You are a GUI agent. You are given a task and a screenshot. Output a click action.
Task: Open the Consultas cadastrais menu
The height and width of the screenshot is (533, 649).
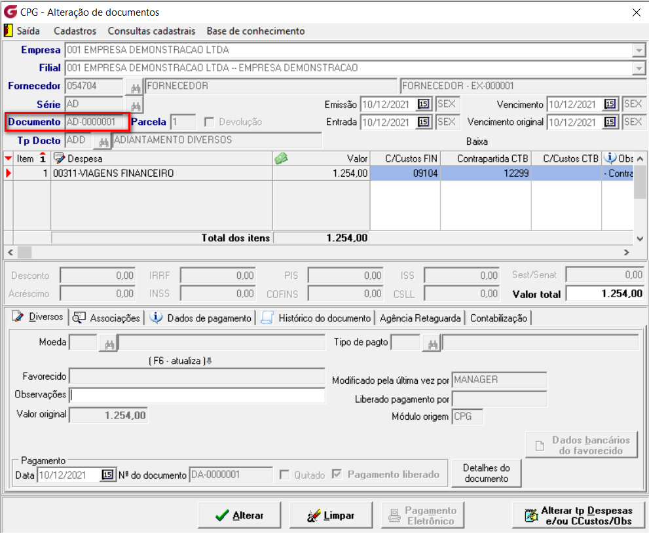point(151,31)
